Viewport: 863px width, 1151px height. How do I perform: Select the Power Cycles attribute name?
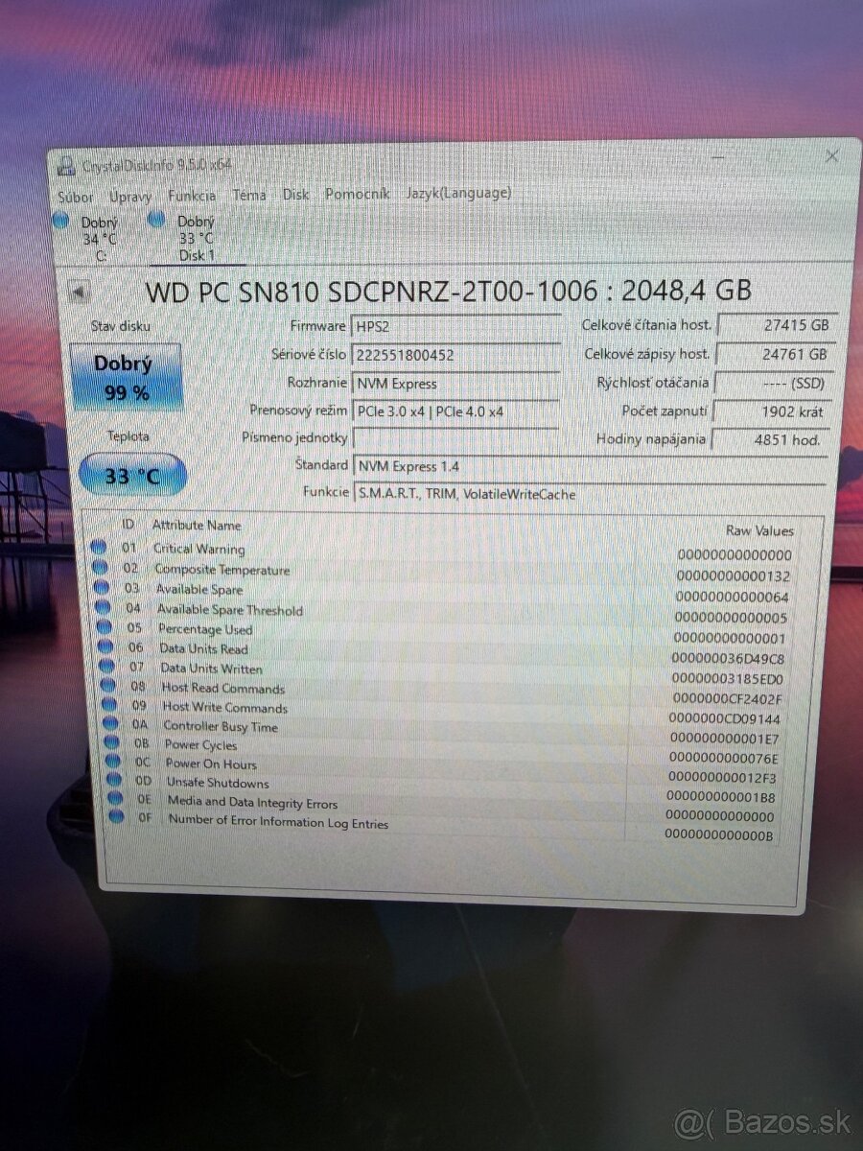click(x=200, y=744)
